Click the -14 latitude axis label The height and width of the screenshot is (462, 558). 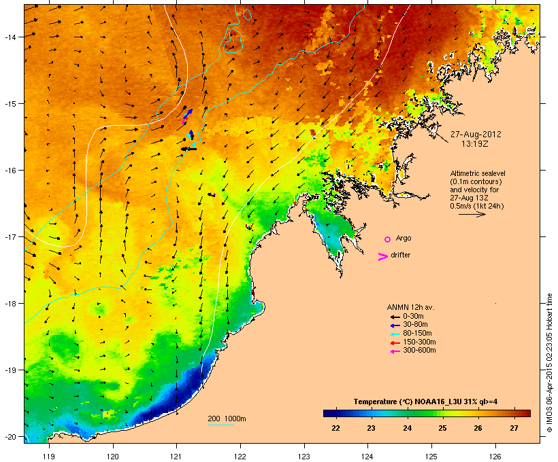(10, 37)
